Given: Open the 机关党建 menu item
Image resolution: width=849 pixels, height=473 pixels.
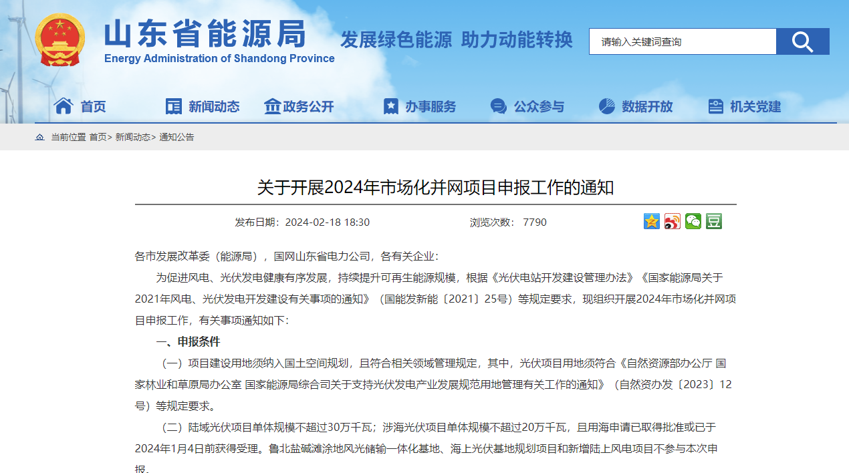Looking at the screenshot, I should 755,106.
